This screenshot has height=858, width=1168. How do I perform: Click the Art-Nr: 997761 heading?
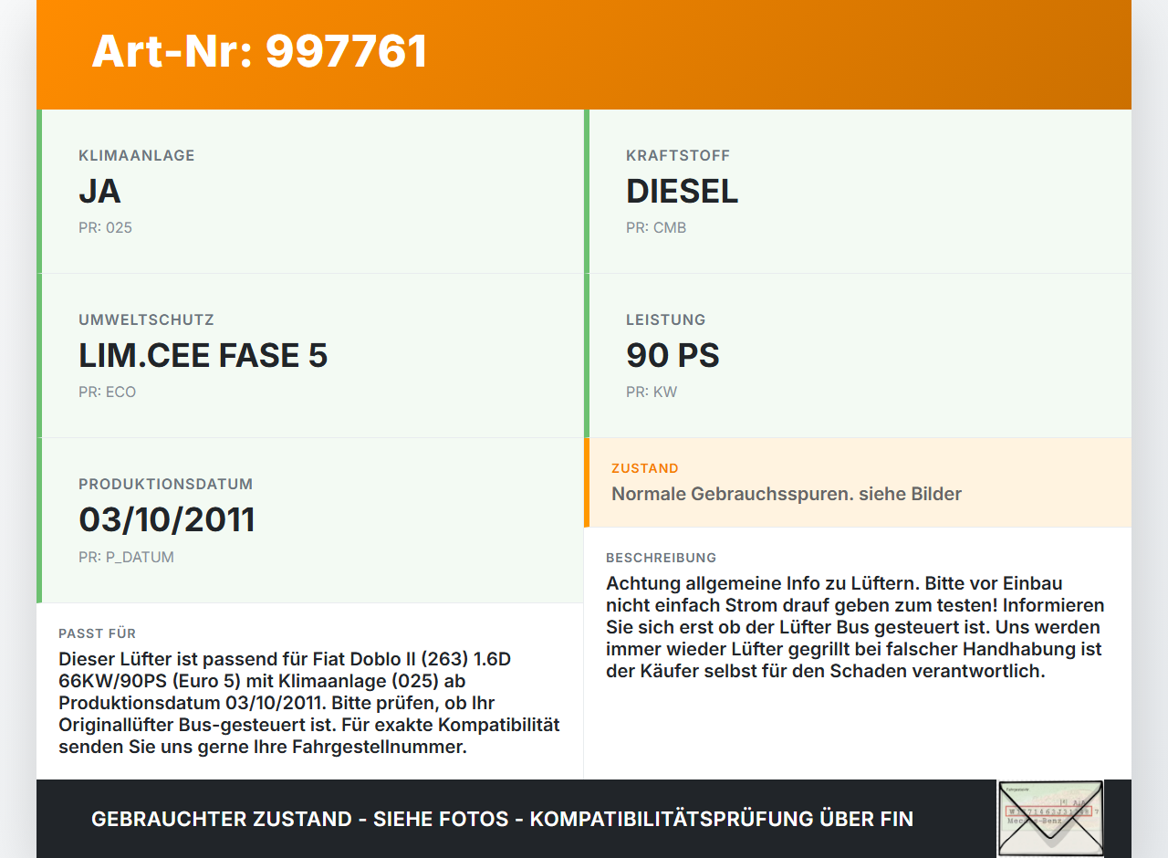tap(259, 51)
